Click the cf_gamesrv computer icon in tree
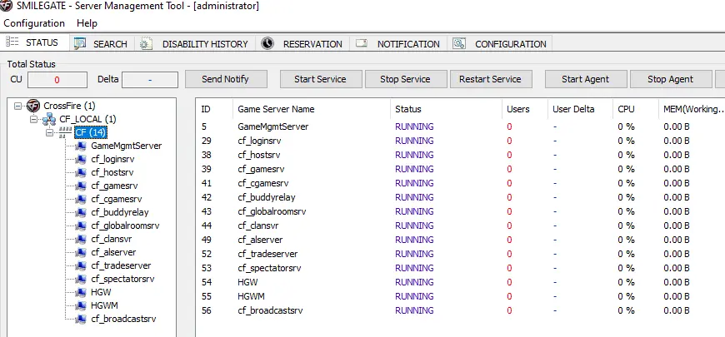Image resolution: width=725 pixels, height=337 pixels. coord(81,186)
